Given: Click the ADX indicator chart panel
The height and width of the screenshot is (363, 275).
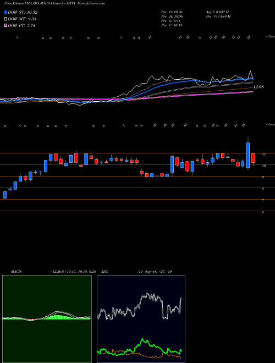Looking at the screenshot, I should click(x=141, y=319).
